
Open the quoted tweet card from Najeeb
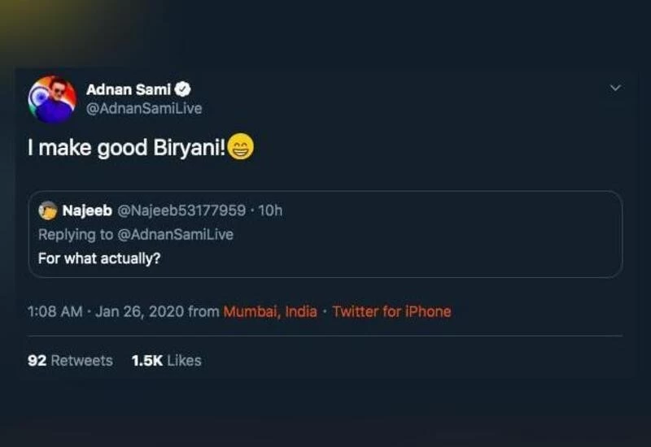pos(407,244)
